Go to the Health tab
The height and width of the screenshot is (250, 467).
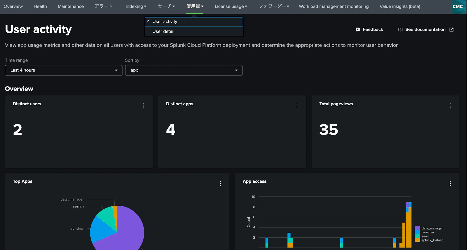coord(40,6)
